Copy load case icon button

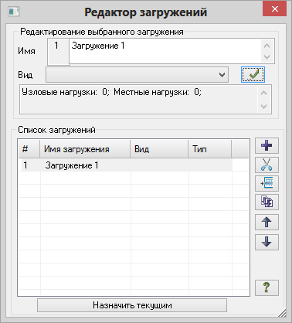click(x=267, y=202)
